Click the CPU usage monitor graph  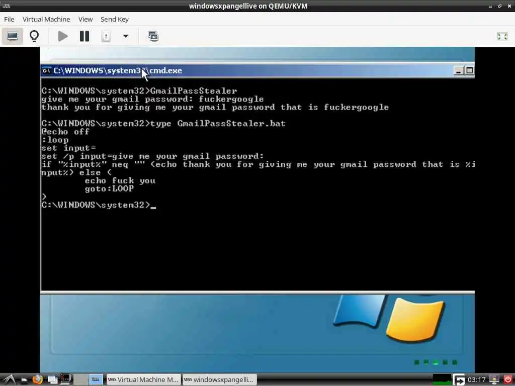(x=442, y=380)
